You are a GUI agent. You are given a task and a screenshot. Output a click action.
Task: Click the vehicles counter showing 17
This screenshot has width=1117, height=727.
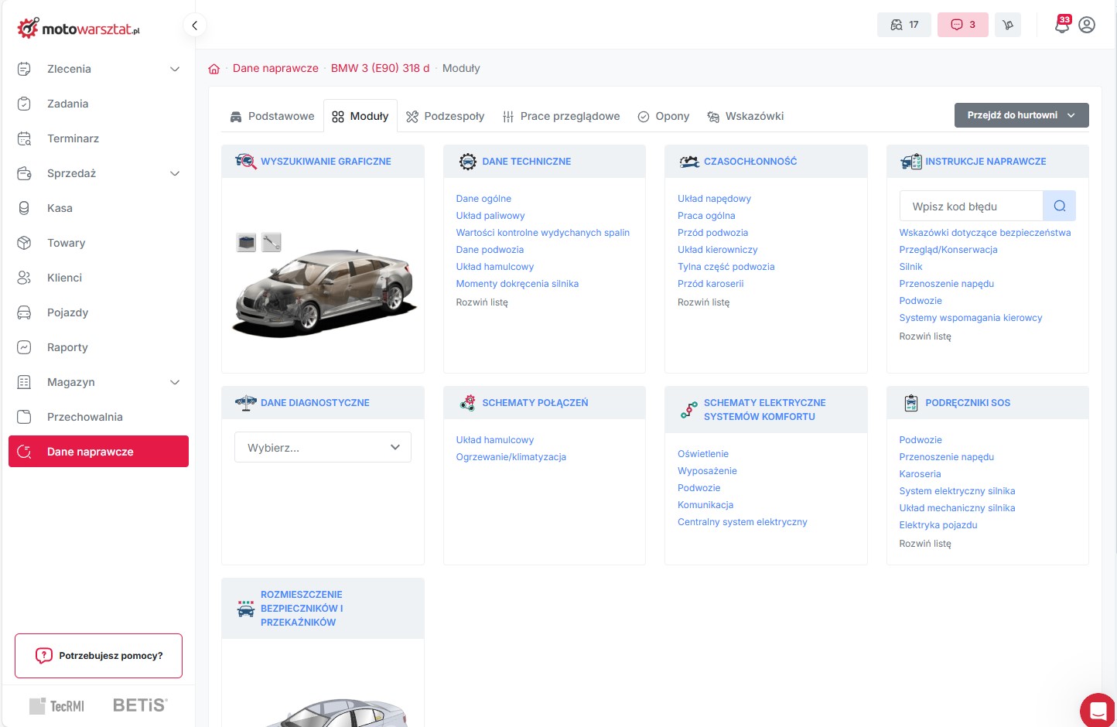click(904, 25)
